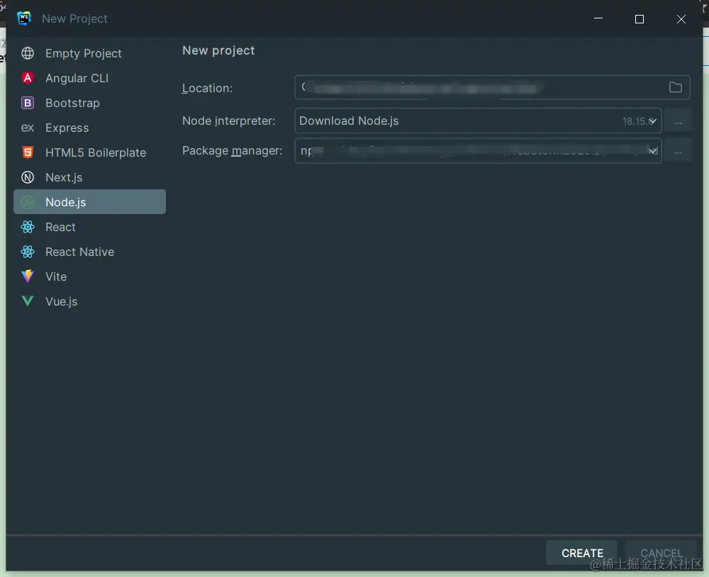Open Node interpreter browse ellipsis button
Image resolution: width=709 pixels, height=577 pixels.
click(677, 121)
